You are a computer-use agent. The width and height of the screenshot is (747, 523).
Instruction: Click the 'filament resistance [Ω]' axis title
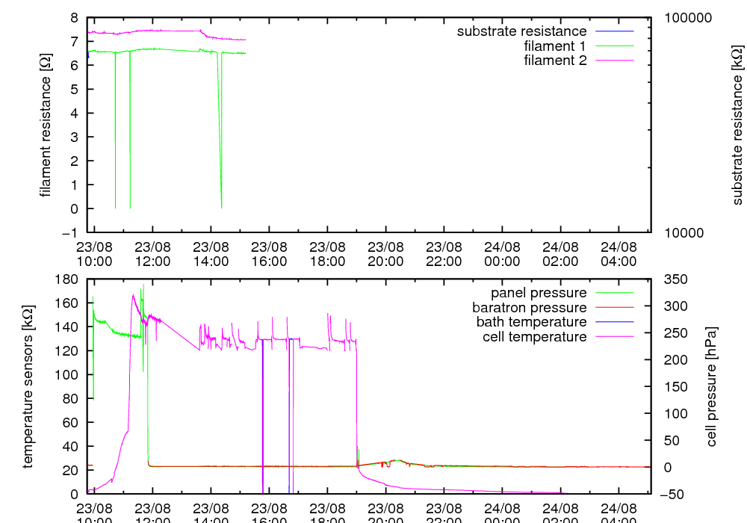[x=46, y=125]
